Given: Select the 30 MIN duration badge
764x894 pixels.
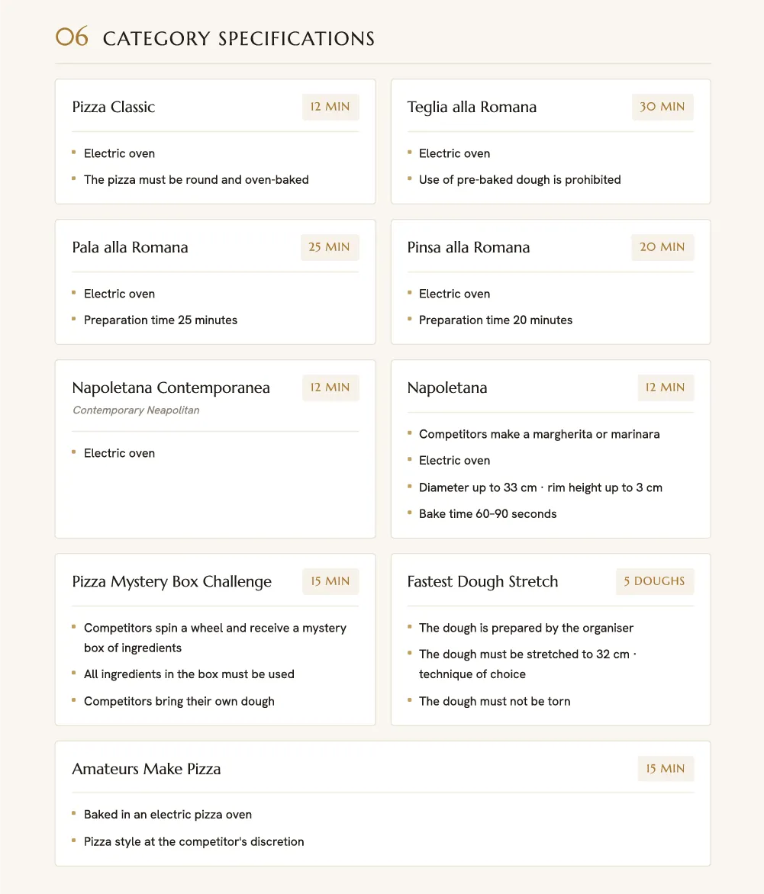Looking at the screenshot, I should click(662, 107).
